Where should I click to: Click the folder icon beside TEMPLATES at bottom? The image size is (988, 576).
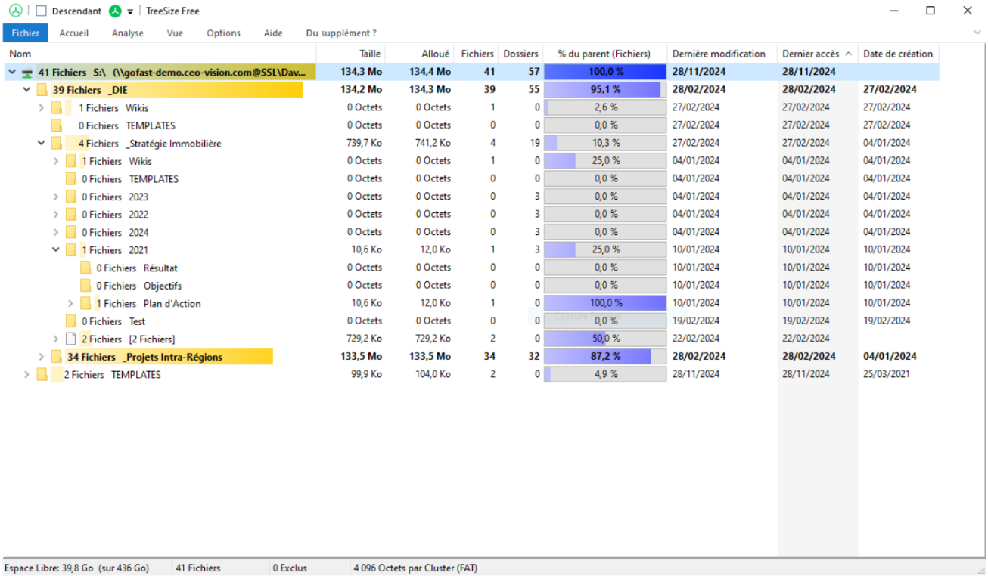(42, 374)
